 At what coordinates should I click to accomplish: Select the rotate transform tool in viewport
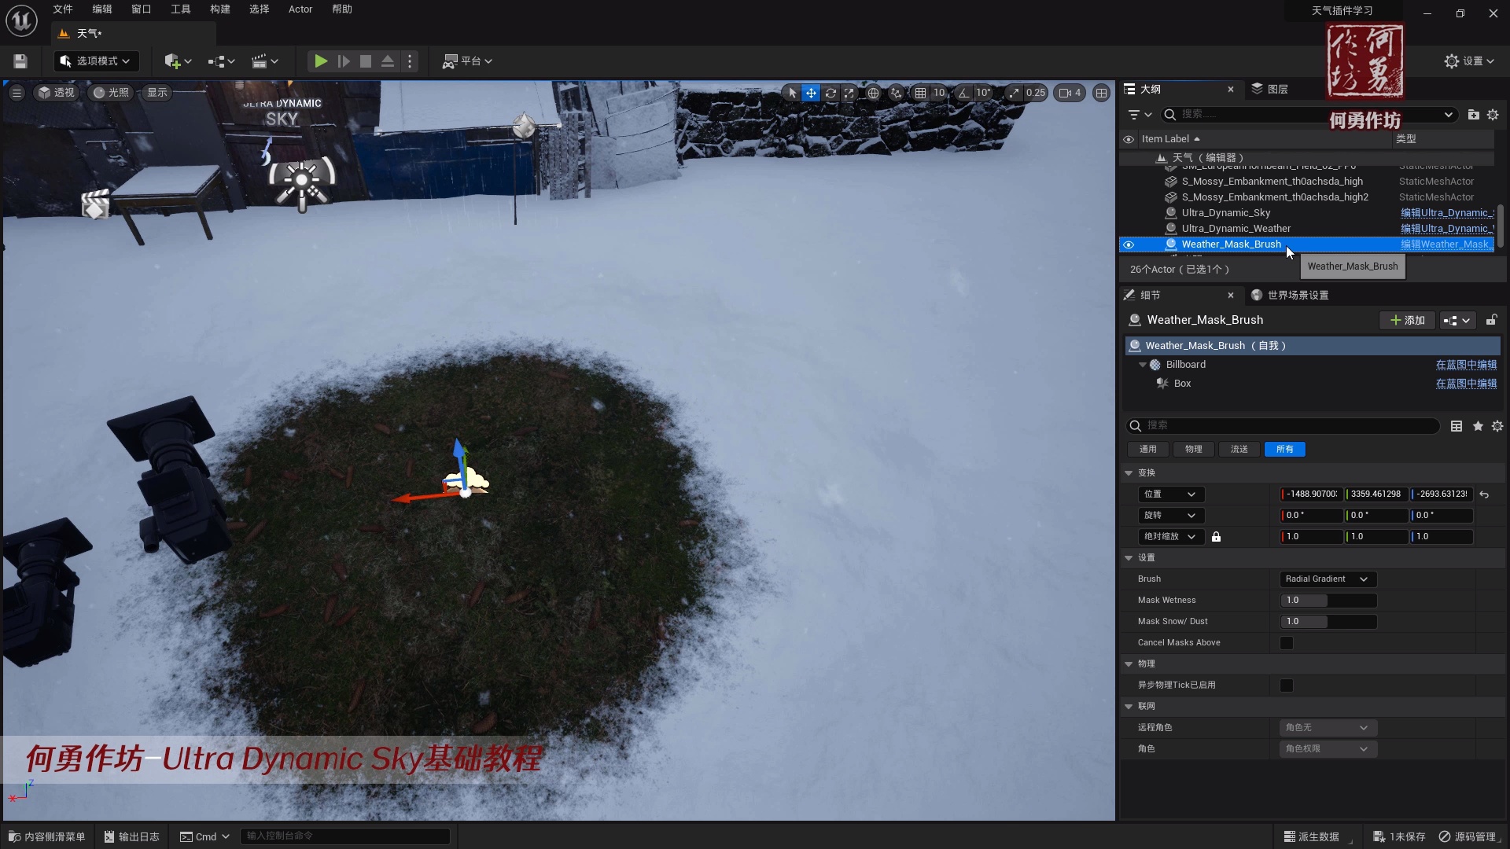click(x=830, y=93)
